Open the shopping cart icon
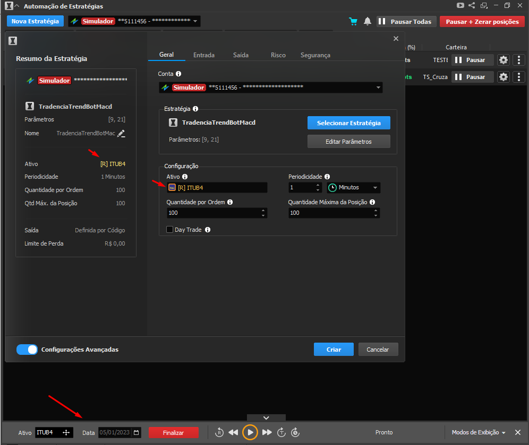The height and width of the screenshot is (445, 529). click(353, 22)
